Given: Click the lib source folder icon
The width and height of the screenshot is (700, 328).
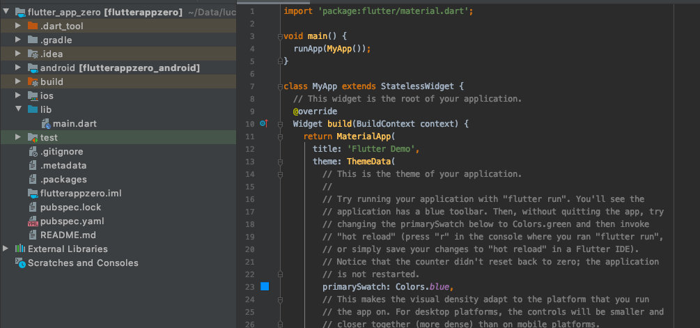Looking at the screenshot, I should point(33,109).
